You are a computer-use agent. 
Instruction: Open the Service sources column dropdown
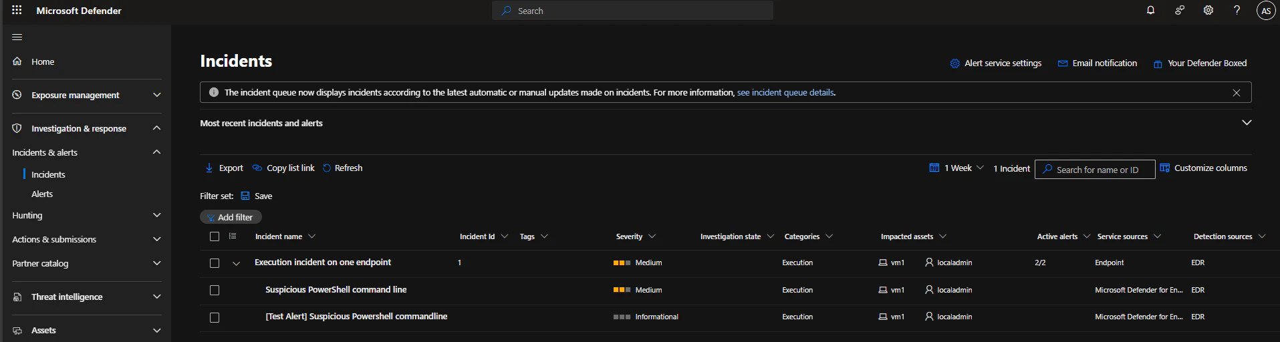tap(1157, 236)
